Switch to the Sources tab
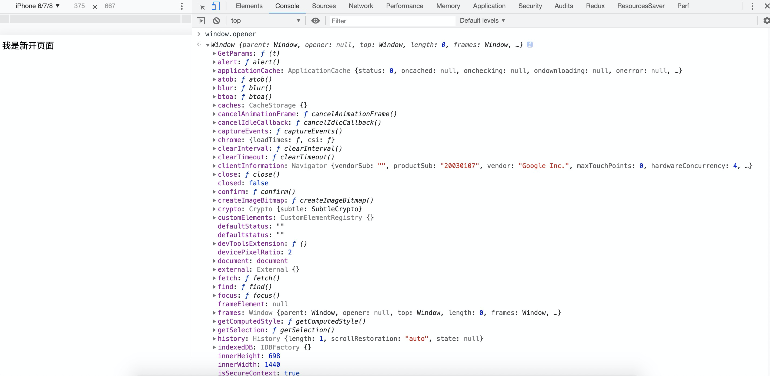This screenshot has width=770, height=376. tap(324, 6)
